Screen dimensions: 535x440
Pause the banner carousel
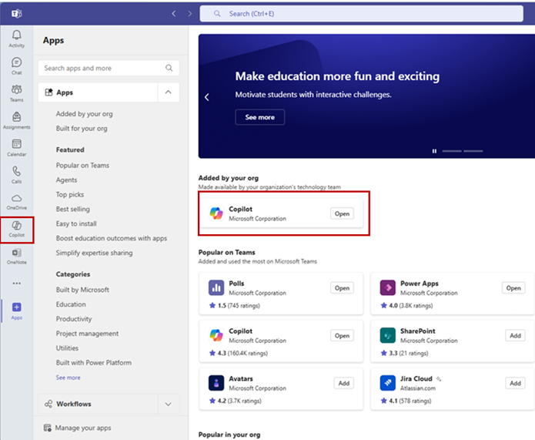(x=434, y=151)
